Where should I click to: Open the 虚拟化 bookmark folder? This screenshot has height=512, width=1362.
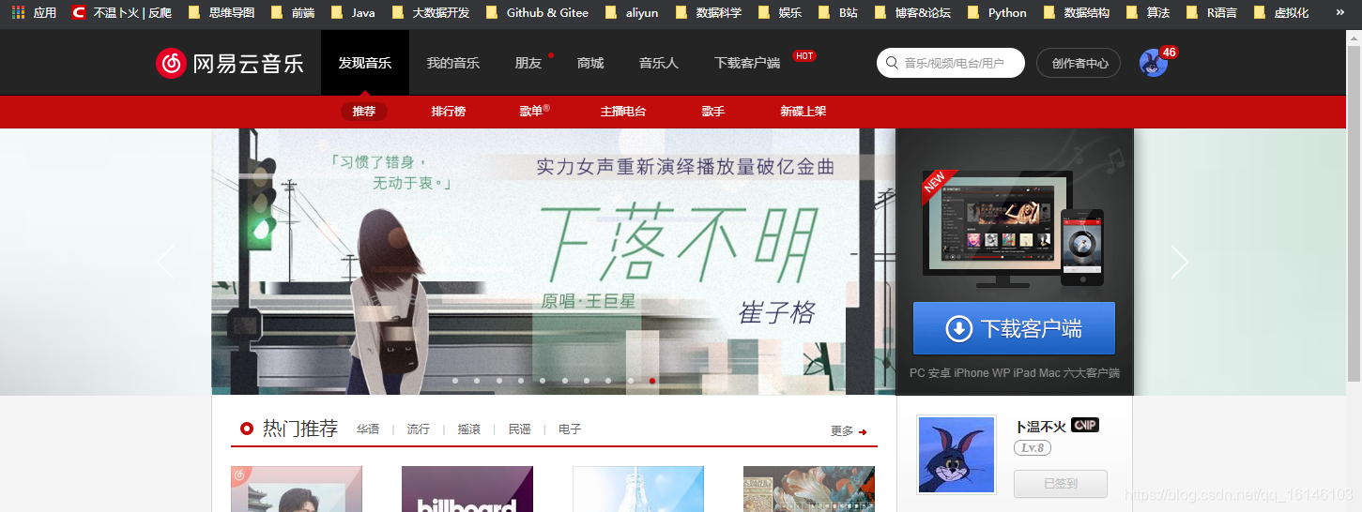point(1281,13)
